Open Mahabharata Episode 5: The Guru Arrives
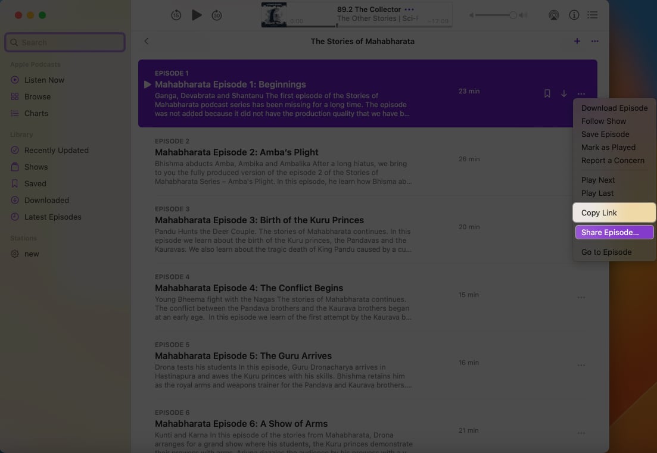The image size is (657, 453). [x=243, y=356]
